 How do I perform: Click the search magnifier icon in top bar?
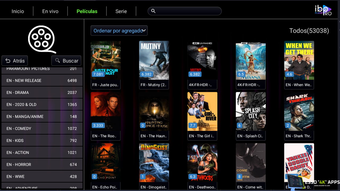(x=153, y=11)
